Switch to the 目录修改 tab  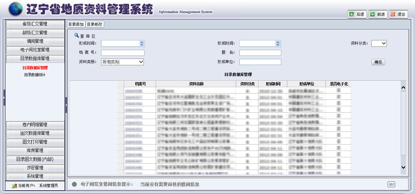tap(95, 24)
